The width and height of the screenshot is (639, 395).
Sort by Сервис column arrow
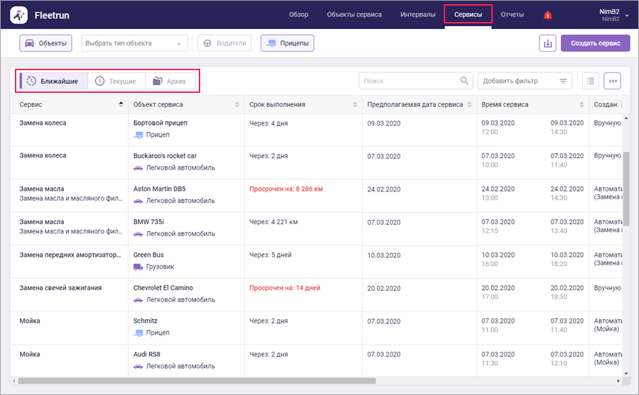tap(121, 104)
